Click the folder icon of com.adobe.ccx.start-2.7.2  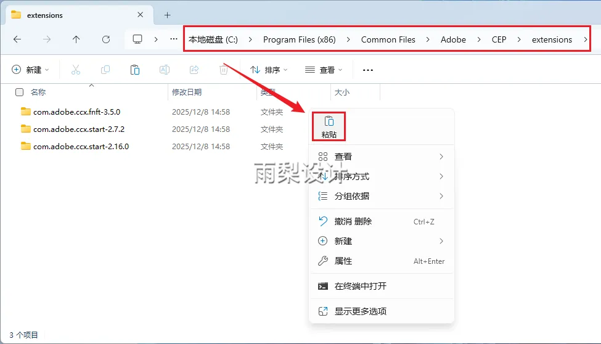pos(26,129)
